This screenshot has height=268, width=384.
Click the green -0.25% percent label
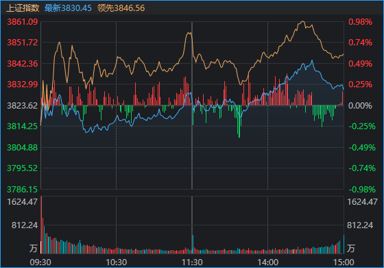[362, 126]
